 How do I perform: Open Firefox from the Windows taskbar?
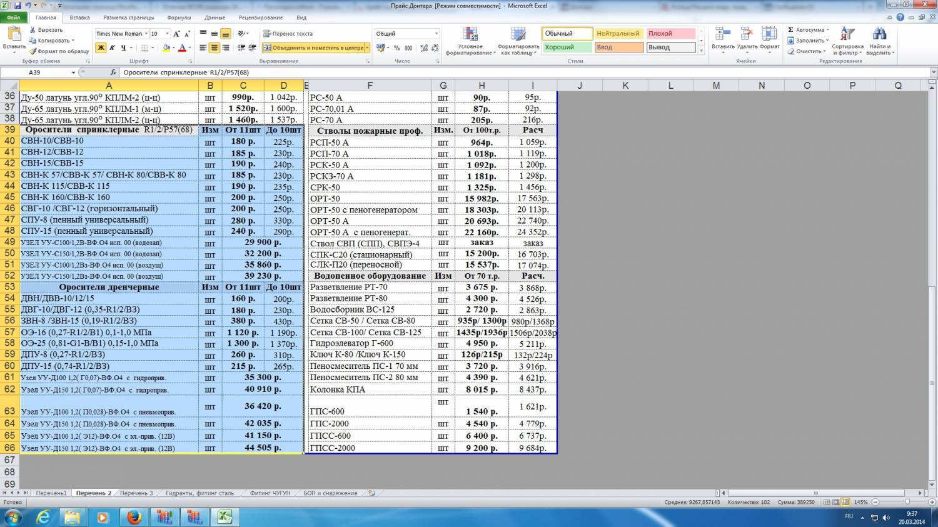(134, 517)
